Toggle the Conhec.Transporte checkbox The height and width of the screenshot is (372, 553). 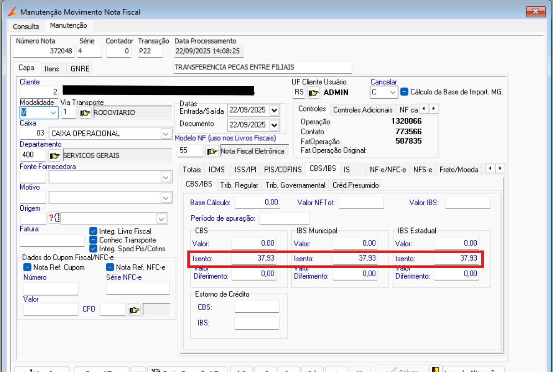click(93, 240)
